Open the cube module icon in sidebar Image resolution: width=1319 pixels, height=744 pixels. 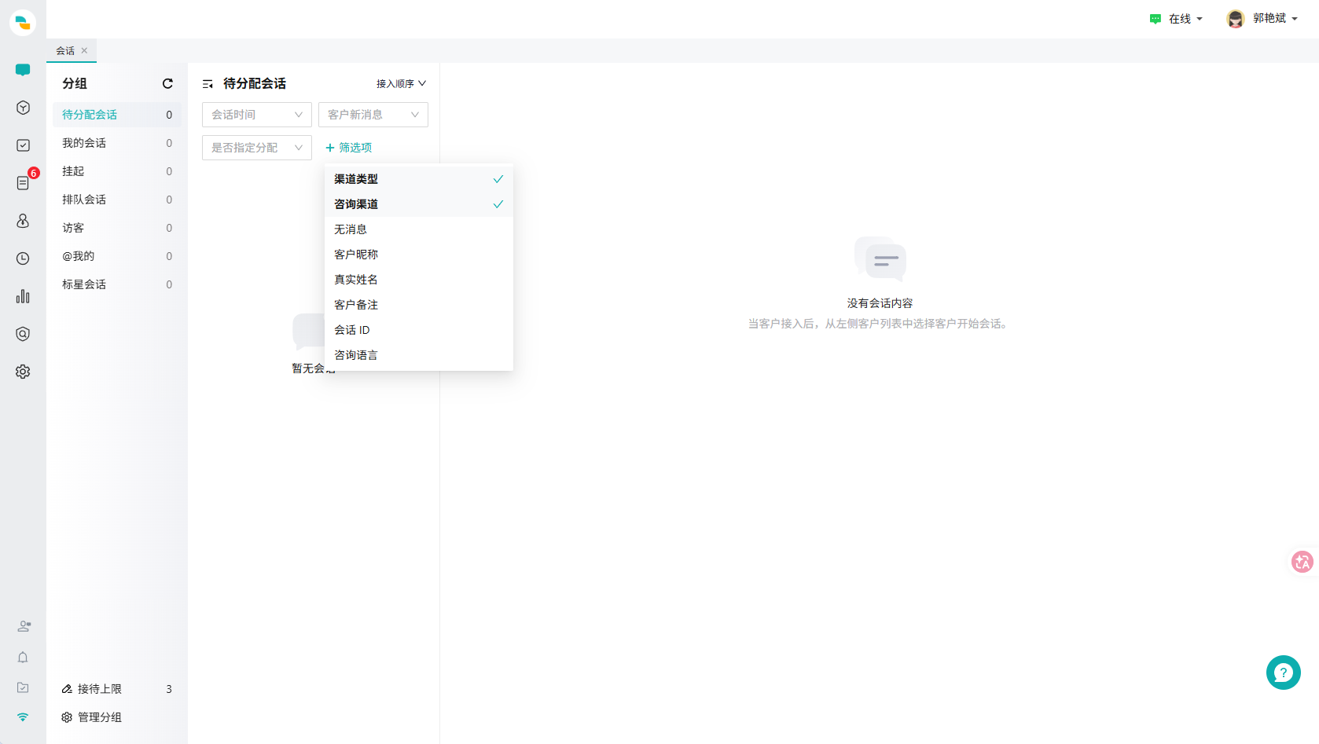pos(23,108)
